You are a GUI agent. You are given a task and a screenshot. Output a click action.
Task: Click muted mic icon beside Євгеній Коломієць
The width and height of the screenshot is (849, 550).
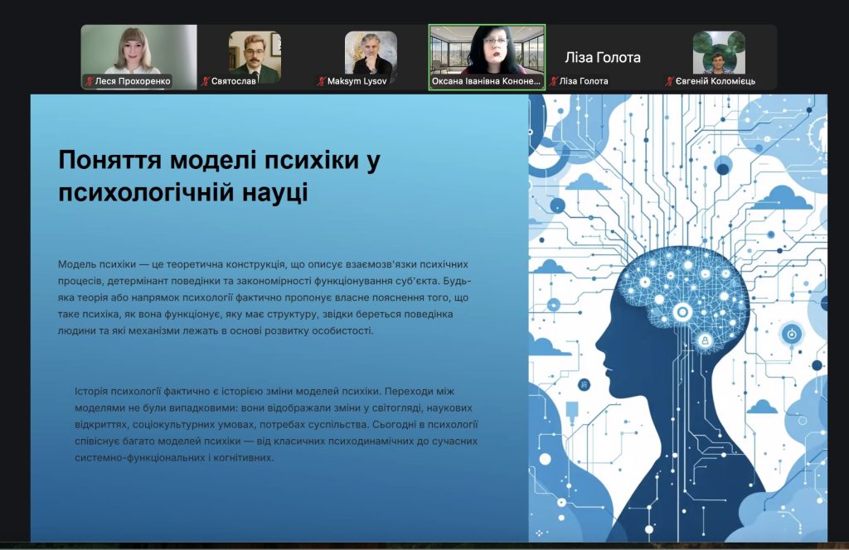click(668, 81)
